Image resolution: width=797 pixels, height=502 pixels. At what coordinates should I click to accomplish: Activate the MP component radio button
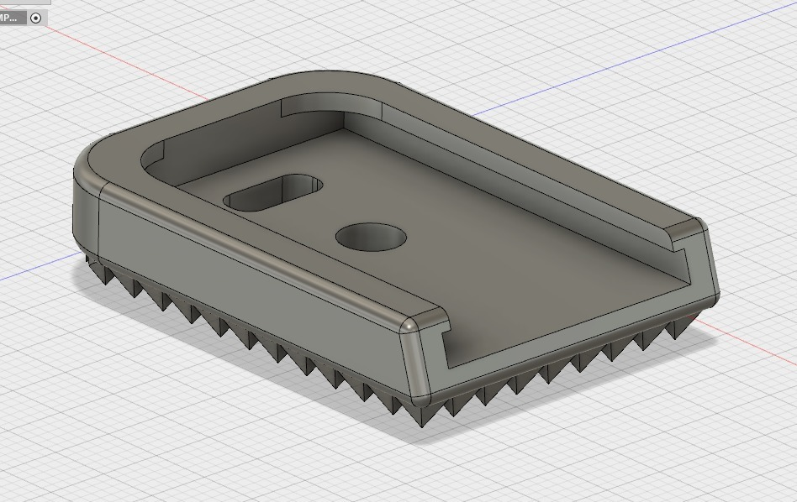tap(35, 18)
